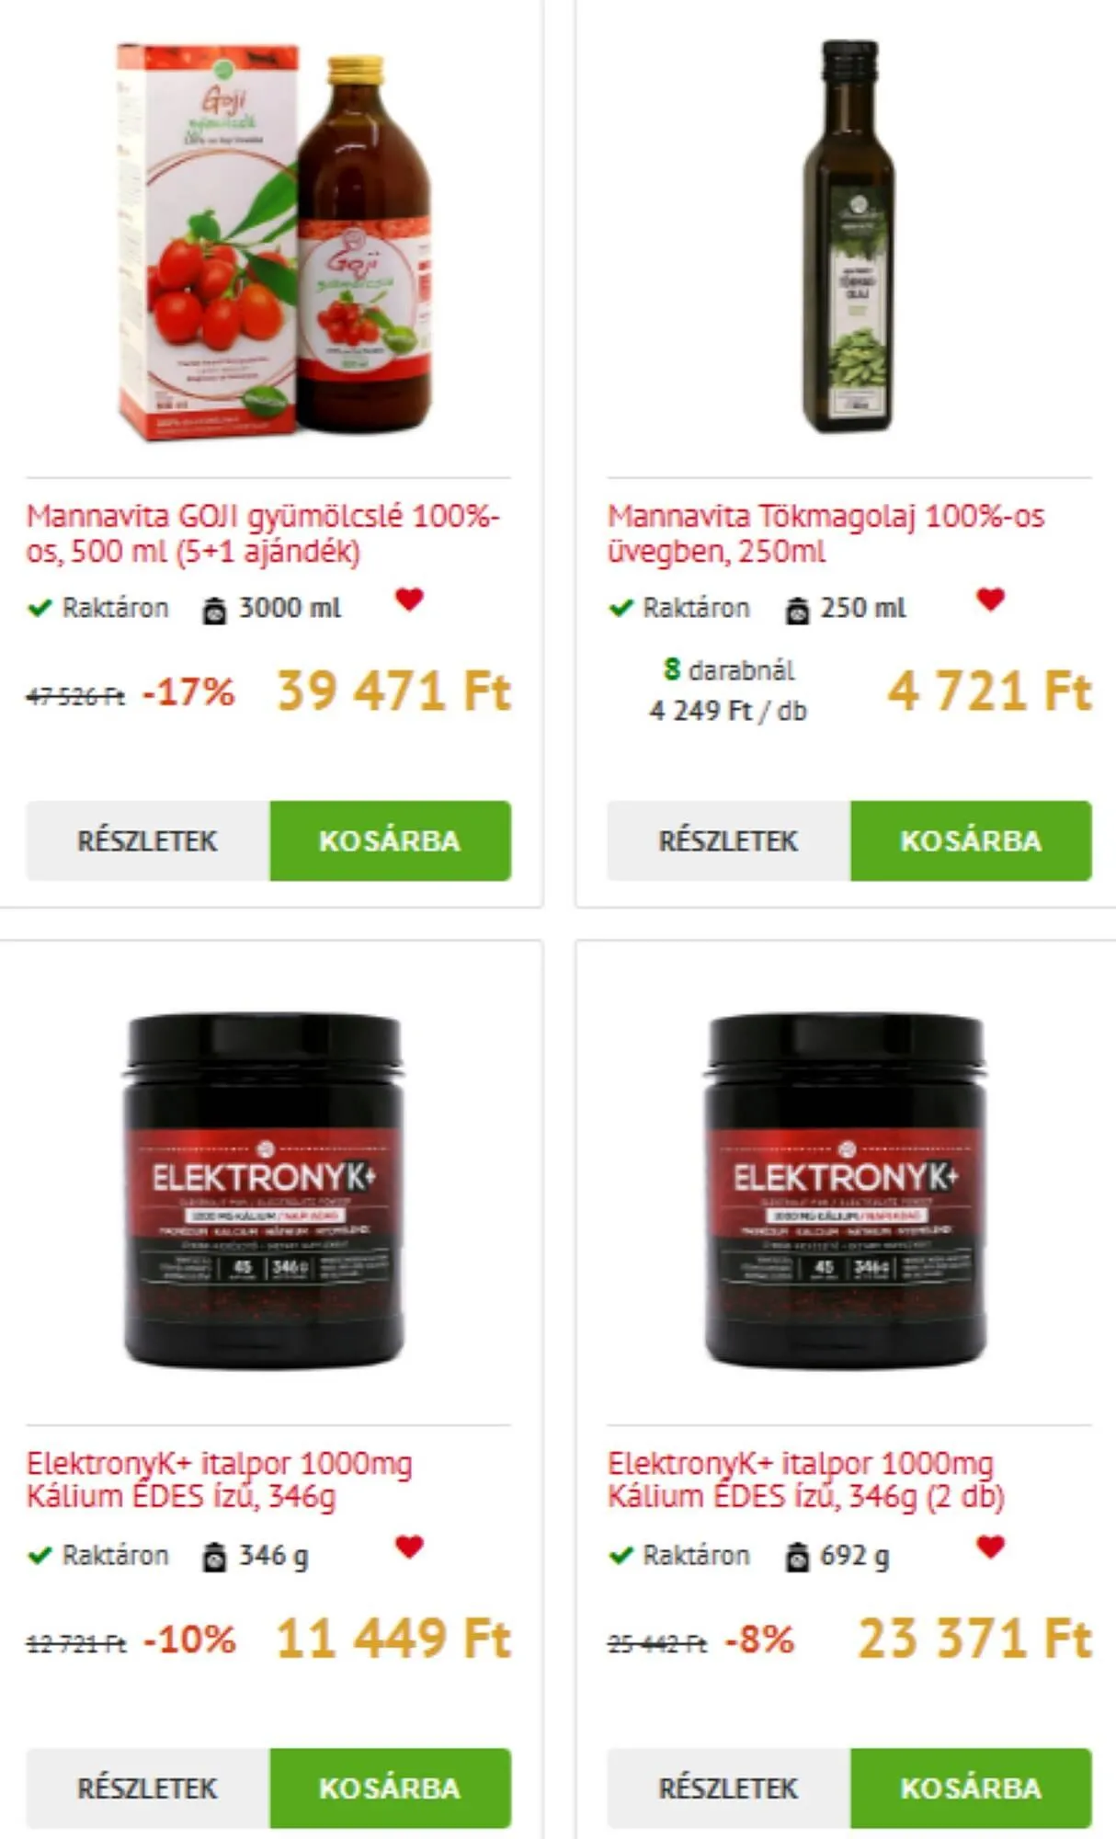The height and width of the screenshot is (1839, 1116).
Task: Click heart icon for Mannavita Tökmagolaj
Action: (x=990, y=600)
